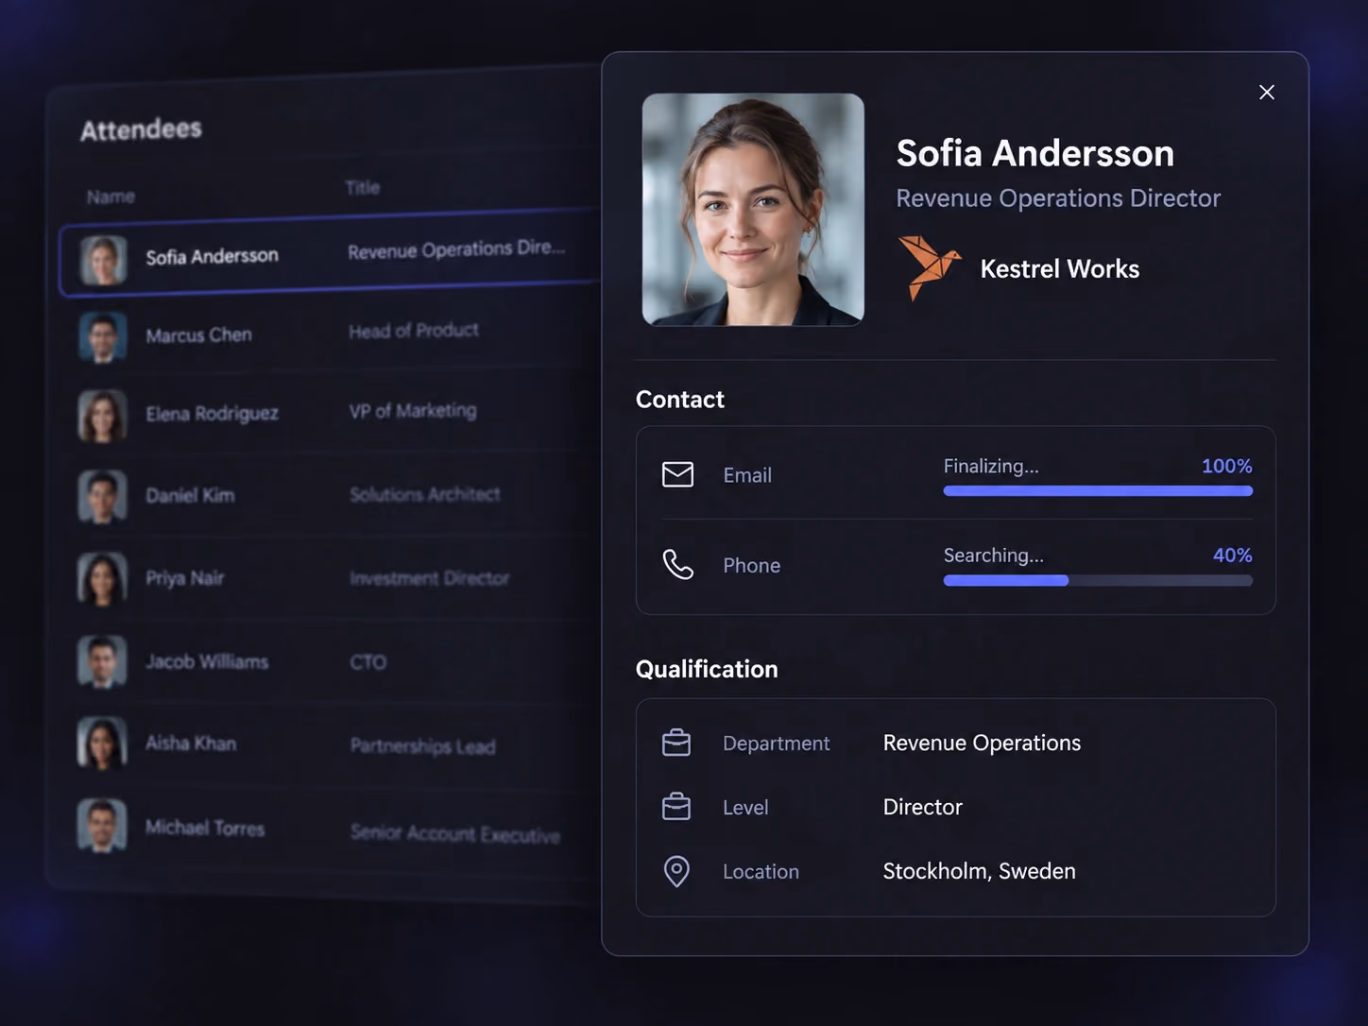Screen dimensions: 1368x1026
Task: Click the Name column header
Action: [111, 197]
